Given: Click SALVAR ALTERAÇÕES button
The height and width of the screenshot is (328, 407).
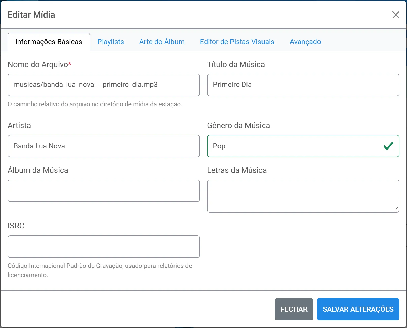Looking at the screenshot, I should (x=358, y=309).
